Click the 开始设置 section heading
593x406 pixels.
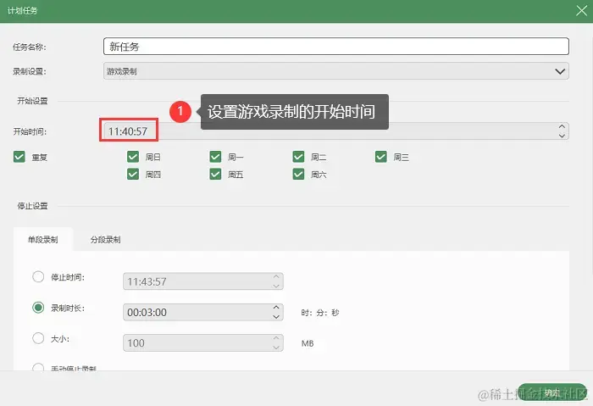point(32,101)
